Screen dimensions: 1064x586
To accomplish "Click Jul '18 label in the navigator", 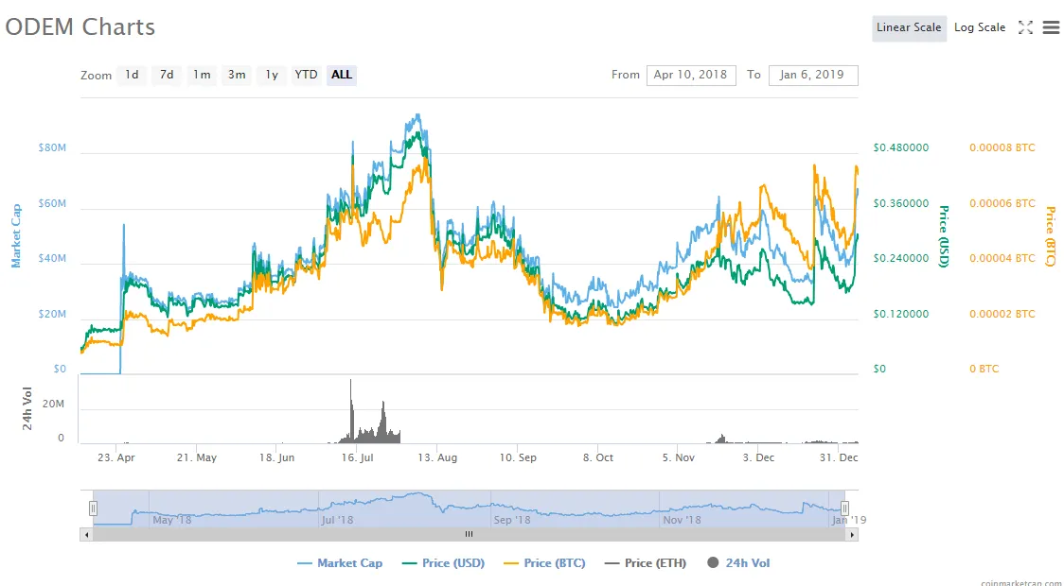I will 337,520.
